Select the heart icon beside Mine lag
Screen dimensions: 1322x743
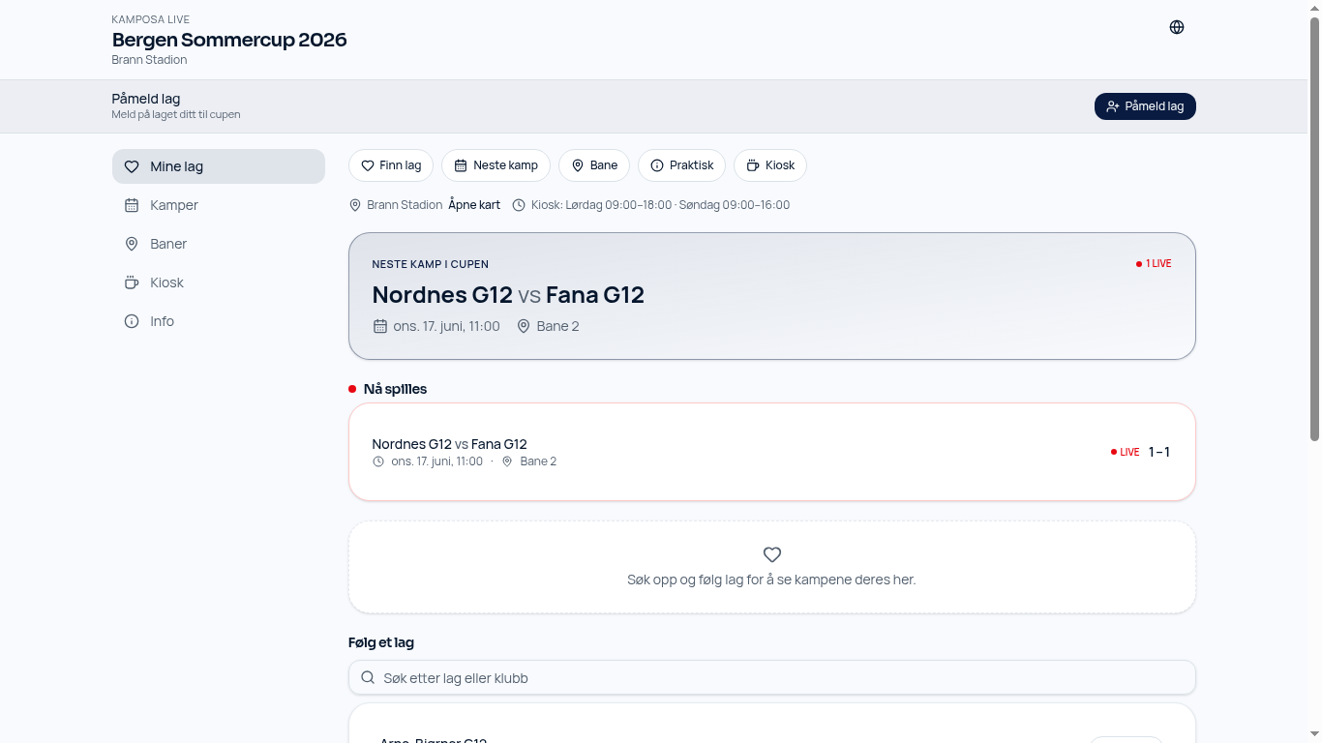click(x=132, y=166)
